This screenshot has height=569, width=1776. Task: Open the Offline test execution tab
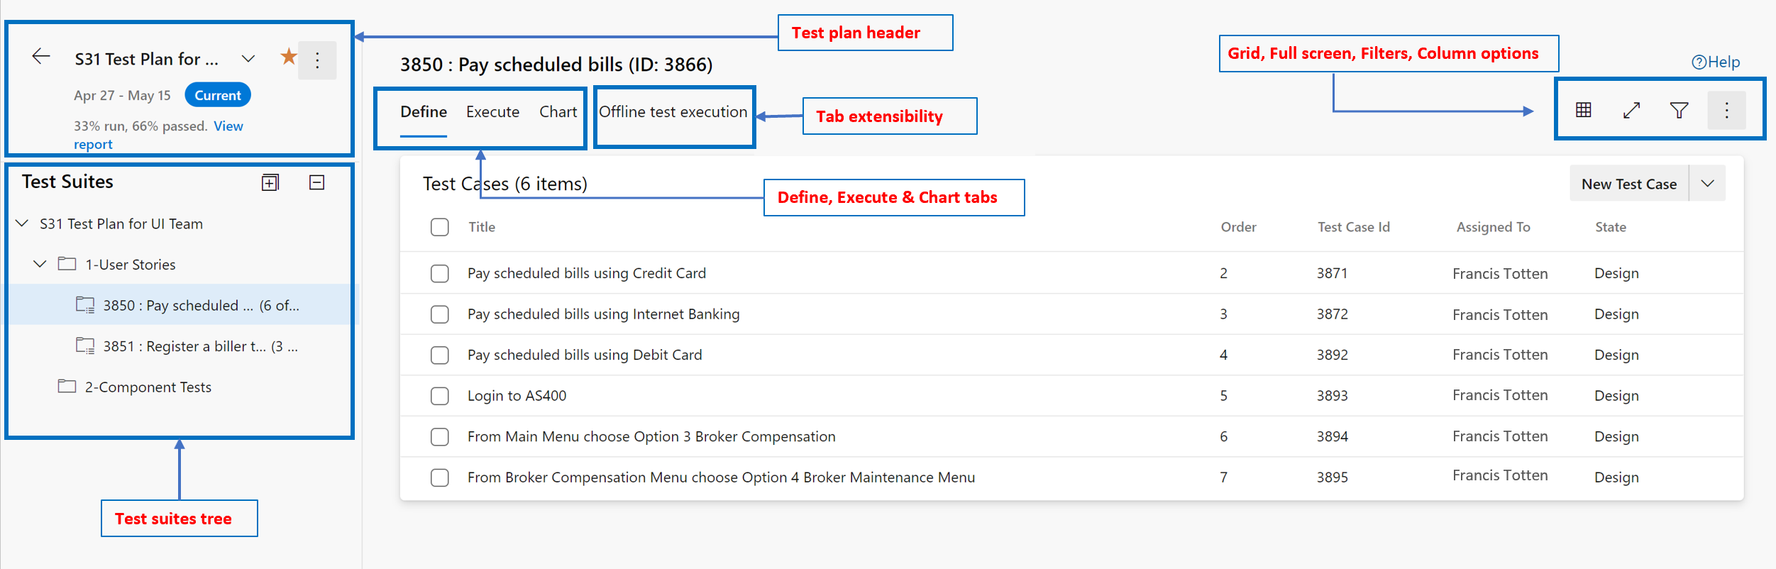[673, 112]
